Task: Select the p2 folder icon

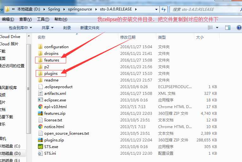Action: tap(40, 67)
